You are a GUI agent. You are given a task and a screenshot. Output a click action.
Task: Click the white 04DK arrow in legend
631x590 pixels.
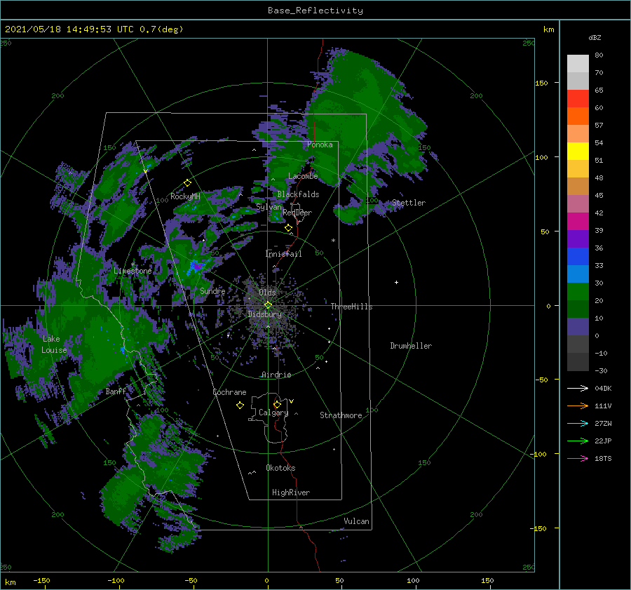click(x=578, y=388)
